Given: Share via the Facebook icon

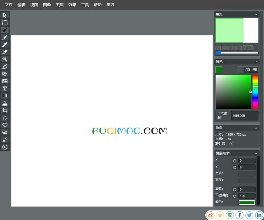Looking at the screenshot, I should click(239, 215).
